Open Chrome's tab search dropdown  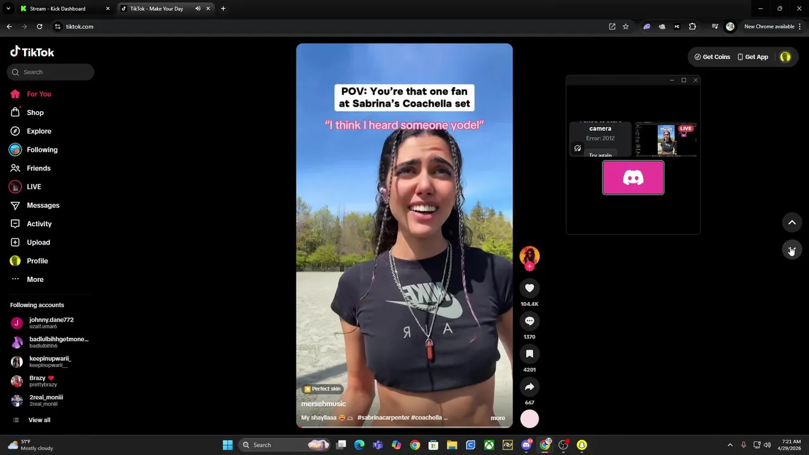coord(8,9)
